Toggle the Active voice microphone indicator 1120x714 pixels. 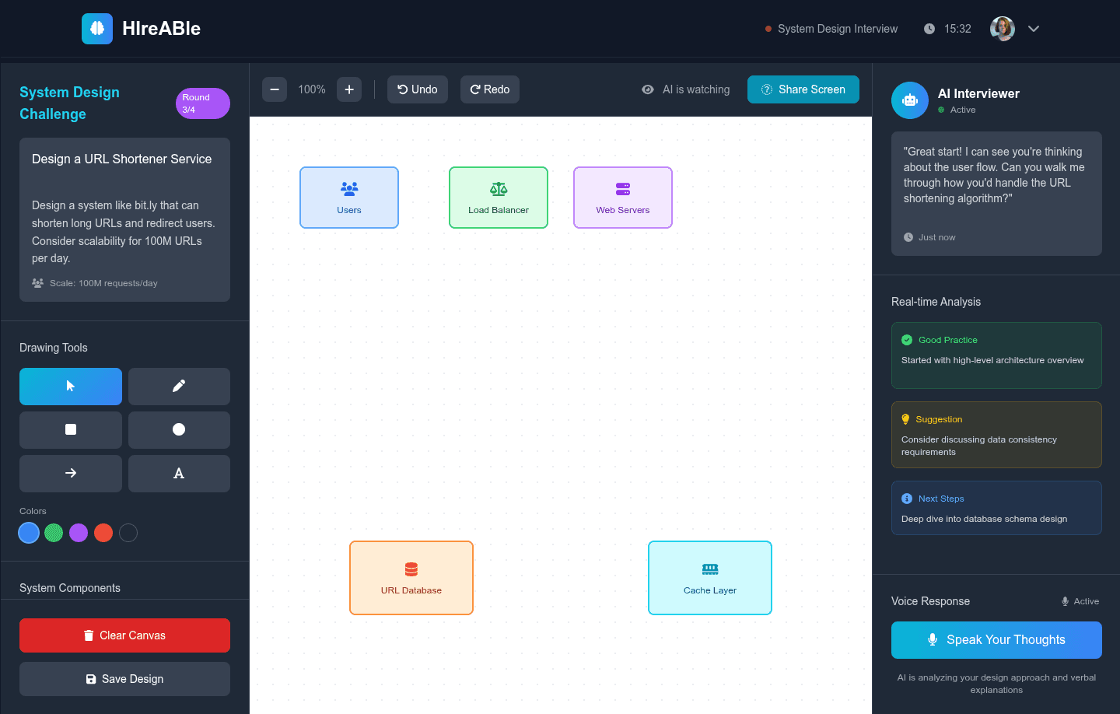pos(1064,600)
